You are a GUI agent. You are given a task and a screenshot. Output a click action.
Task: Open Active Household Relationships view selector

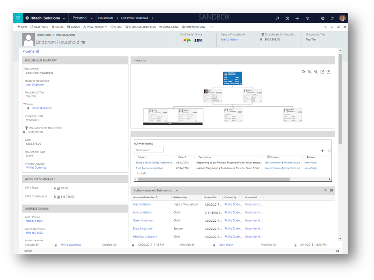[177, 190]
